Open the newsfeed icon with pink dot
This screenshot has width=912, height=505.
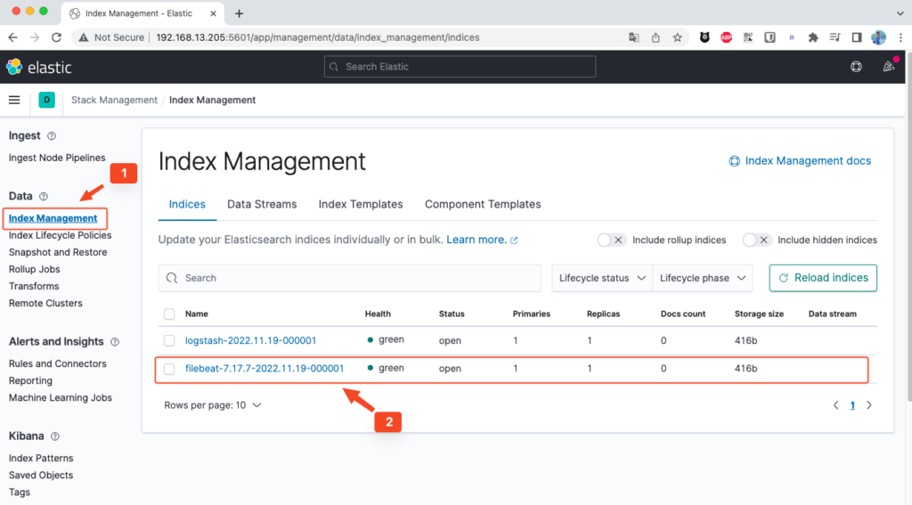click(x=889, y=66)
